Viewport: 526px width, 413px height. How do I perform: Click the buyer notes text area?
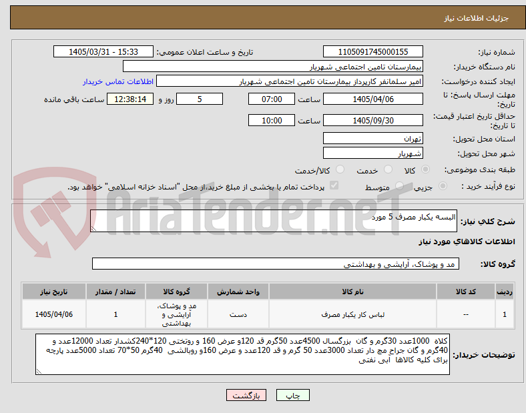pos(242,354)
